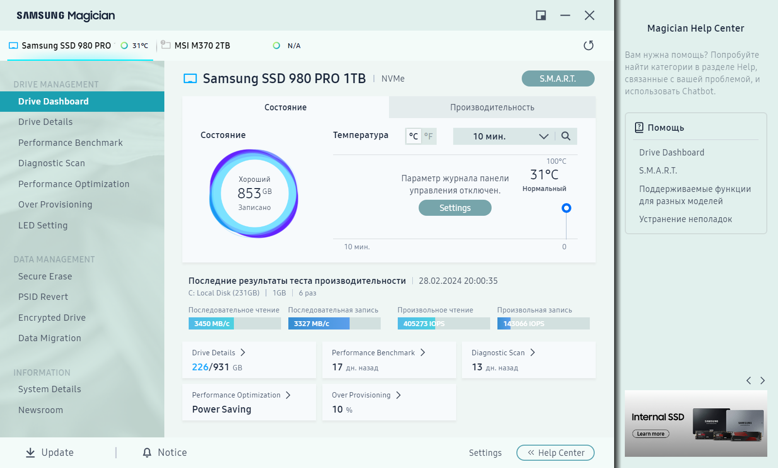Click the Internal SSD Learn more banner

click(x=651, y=433)
